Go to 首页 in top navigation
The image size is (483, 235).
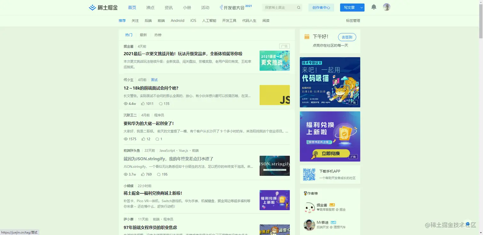coord(132,8)
